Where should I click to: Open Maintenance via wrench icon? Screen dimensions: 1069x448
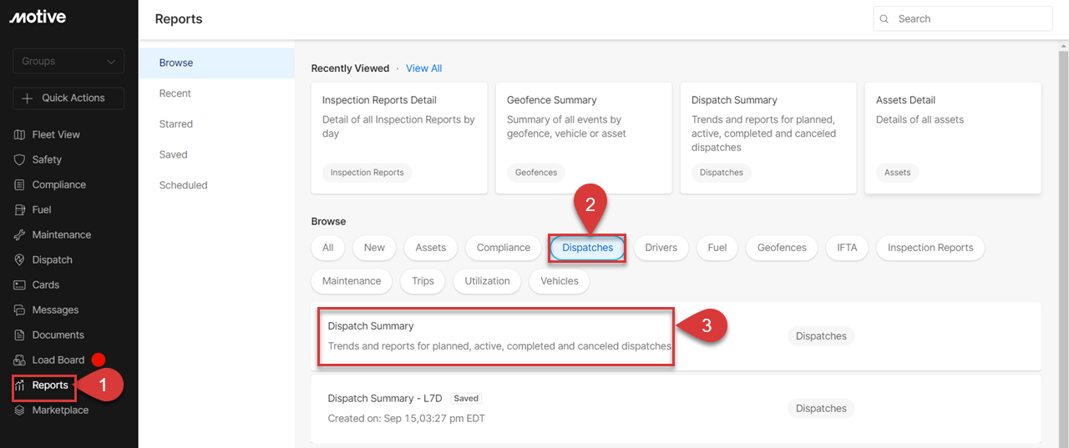click(20, 234)
